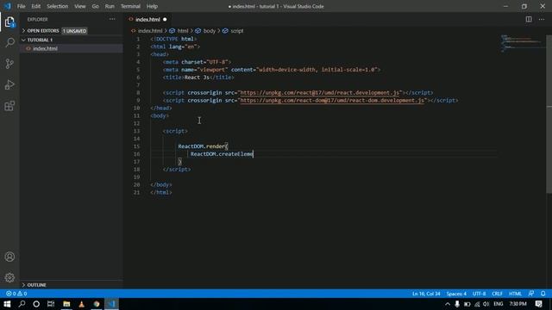Click the html breadcrumb item

182,31
